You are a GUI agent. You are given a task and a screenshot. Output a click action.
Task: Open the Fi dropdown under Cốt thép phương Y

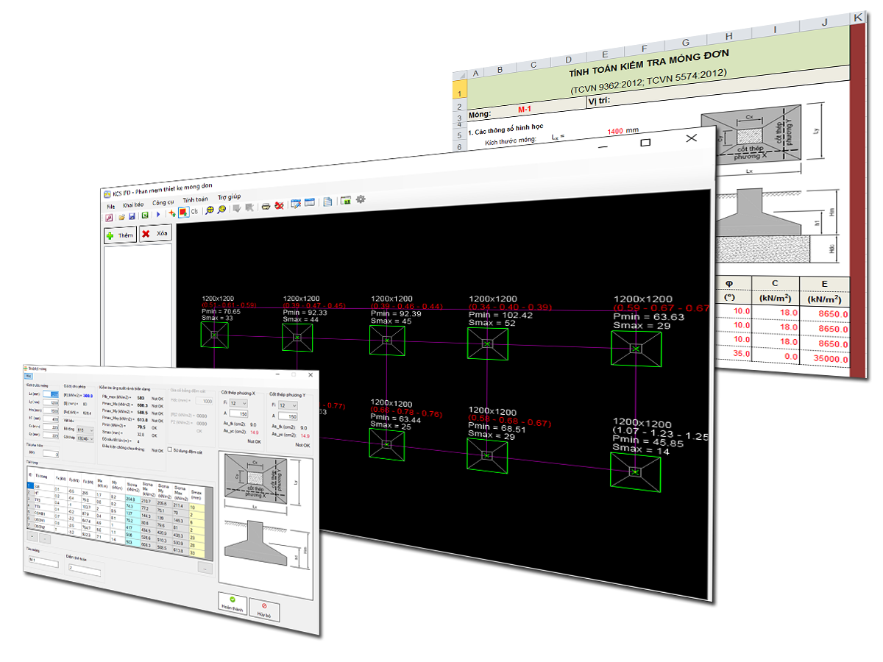pyautogui.click(x=288, y=405)
